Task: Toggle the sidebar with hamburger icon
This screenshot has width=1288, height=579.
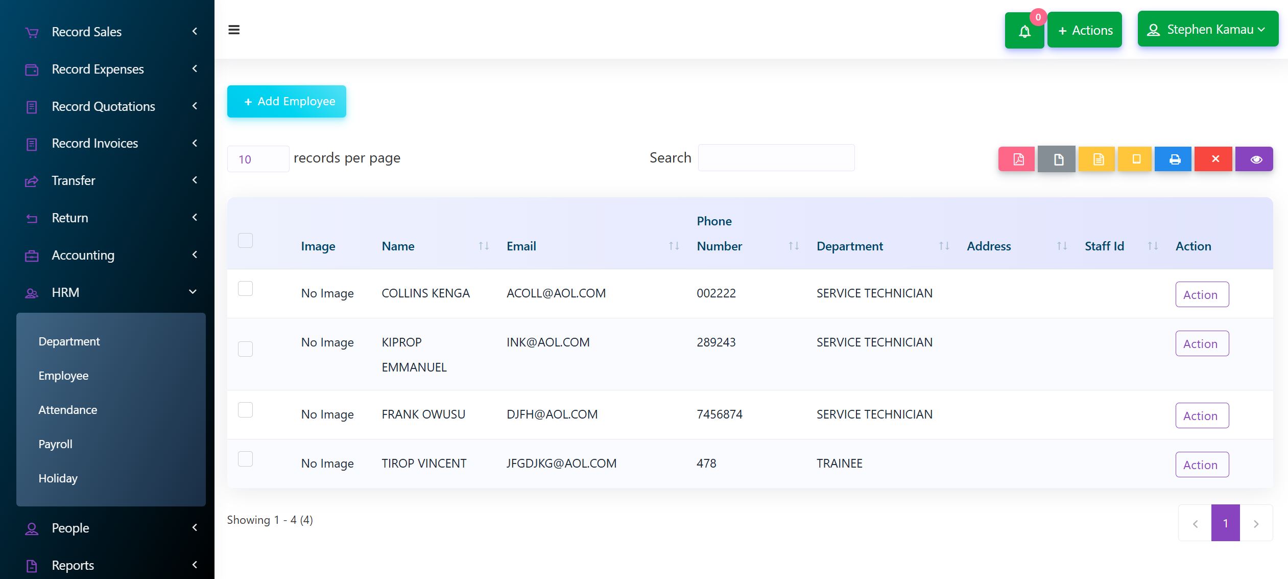Action: point(234,30)
